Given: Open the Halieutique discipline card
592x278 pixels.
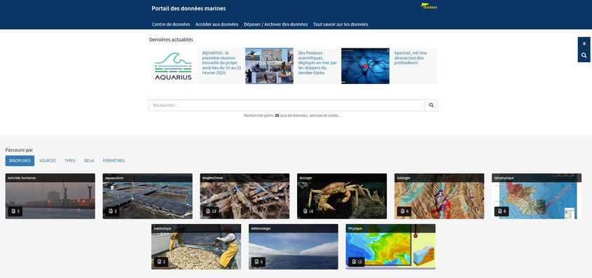Looking at the screenshot, I should pyautogui.click(x=196, y=246).
